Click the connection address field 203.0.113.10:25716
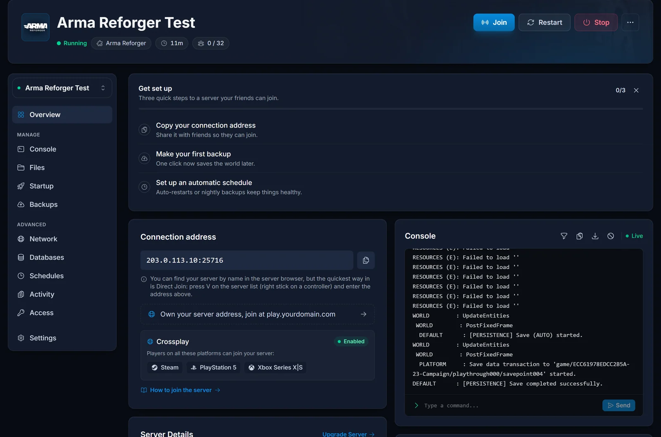This screenshot has height=437, width=661. click(x=247, y=260)
